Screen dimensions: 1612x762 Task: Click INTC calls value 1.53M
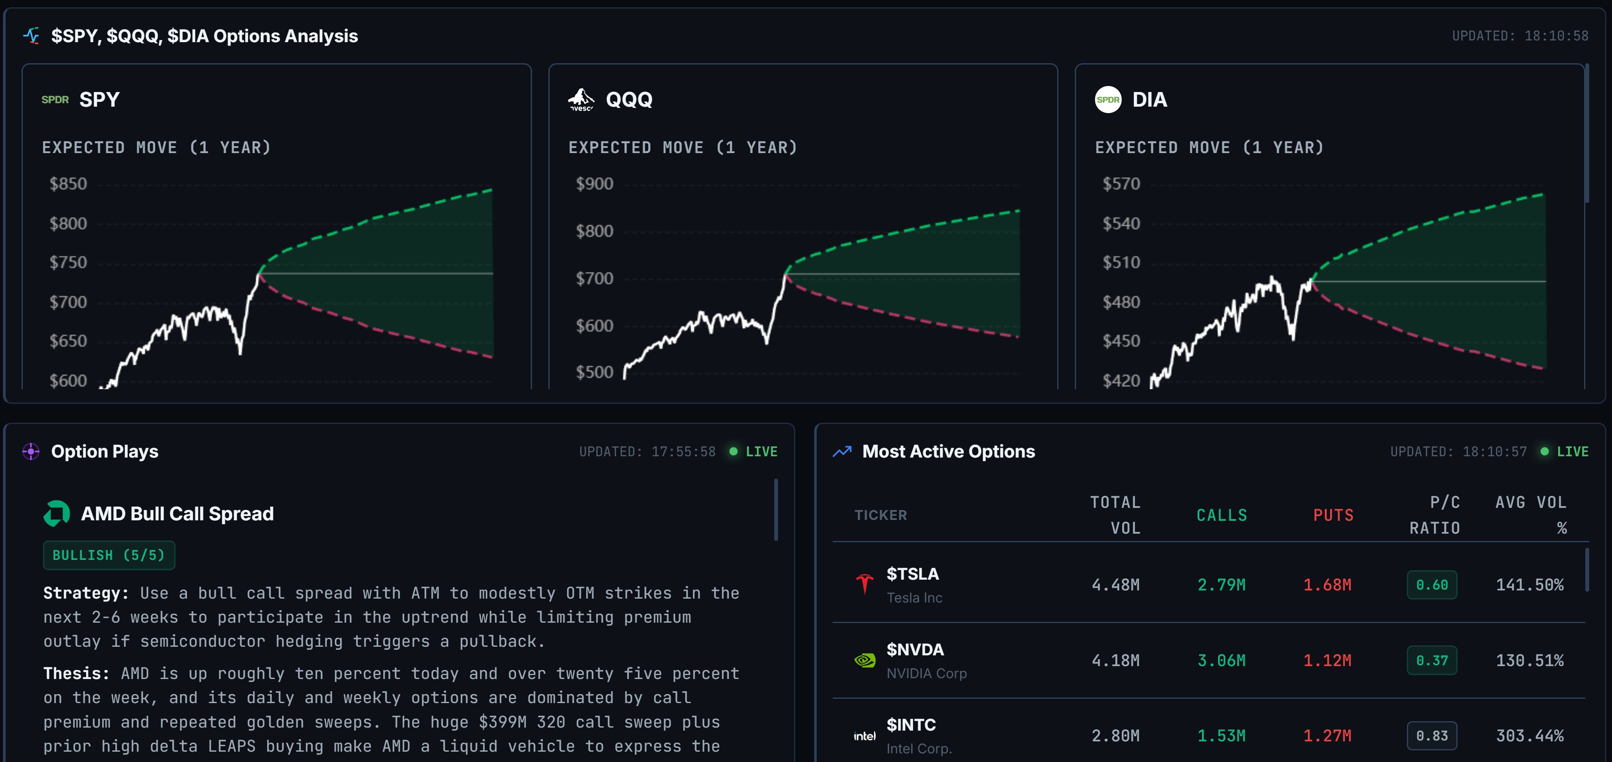(1221, 736)
